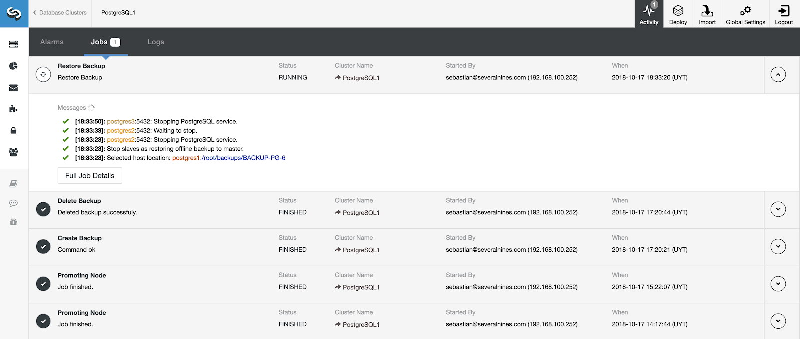Click the Import icon in top bar
The image size is (800, 339).
pyautogui.click(x=707, y=14)
